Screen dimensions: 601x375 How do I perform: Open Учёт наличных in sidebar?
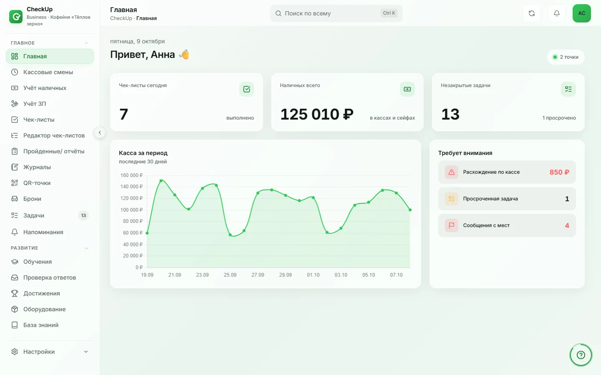click(50, 88)
